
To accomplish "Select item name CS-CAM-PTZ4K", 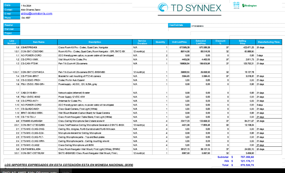I will point(30,64).
